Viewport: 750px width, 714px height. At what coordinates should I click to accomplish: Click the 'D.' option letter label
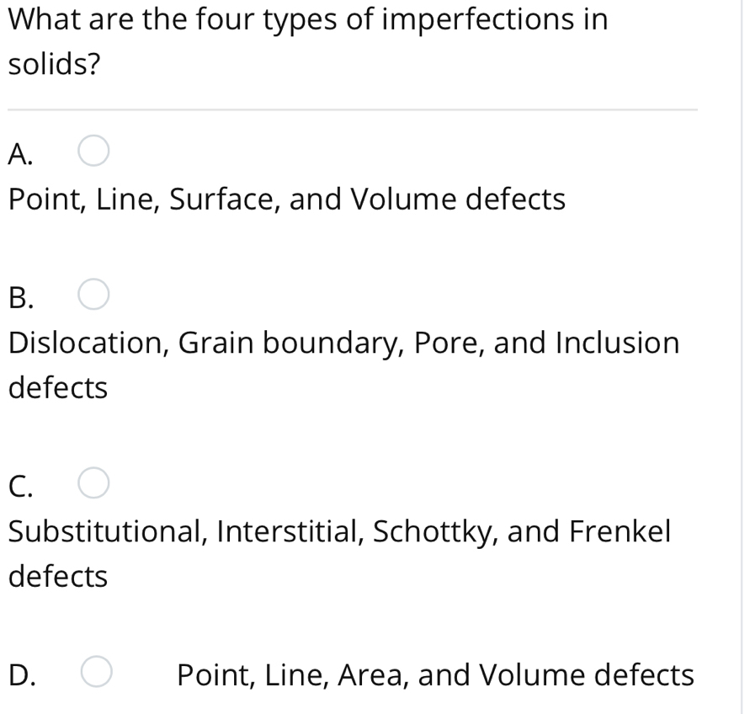(23, 674)
